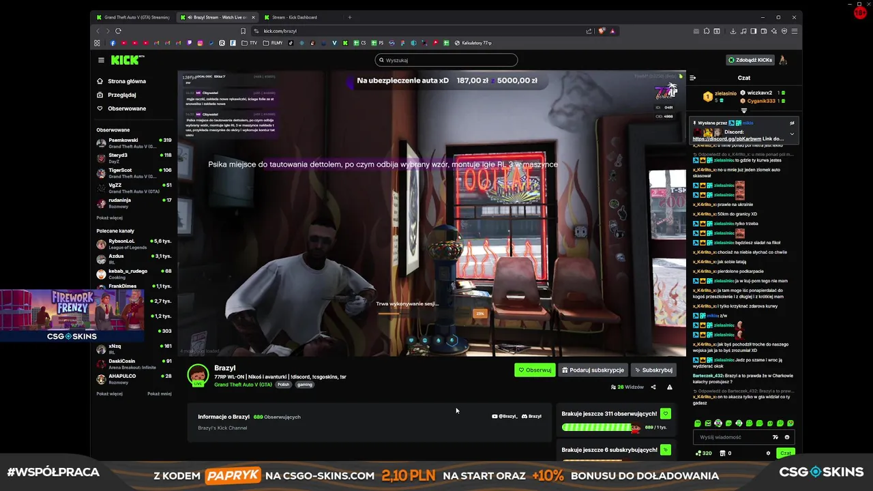Click the Obserwuj follow button
Screen dimensions: 873x491
[x=535, y=370]
